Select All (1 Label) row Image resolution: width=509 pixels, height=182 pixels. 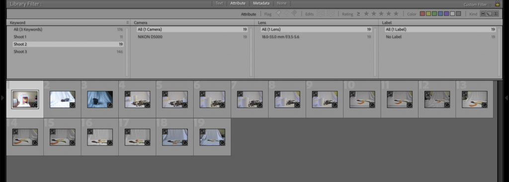point(440,29)
